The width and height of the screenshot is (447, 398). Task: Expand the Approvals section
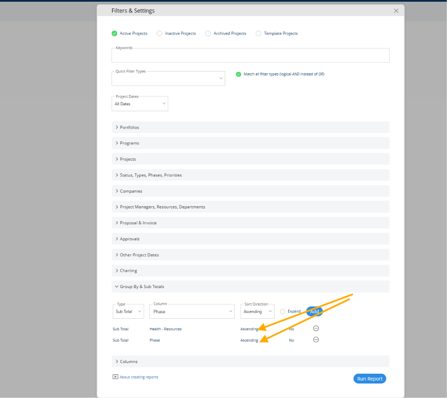[x=250, y=239]
